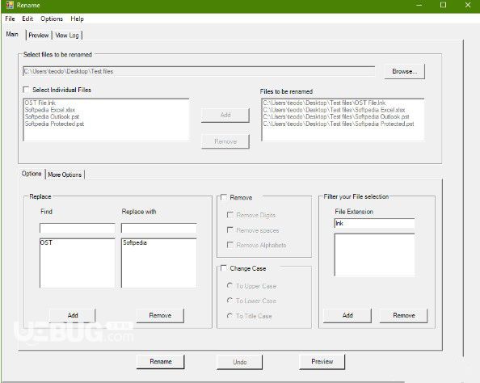Enable the Change Case checkbox
Screen dimensions: 480x383
pos(224,268)
